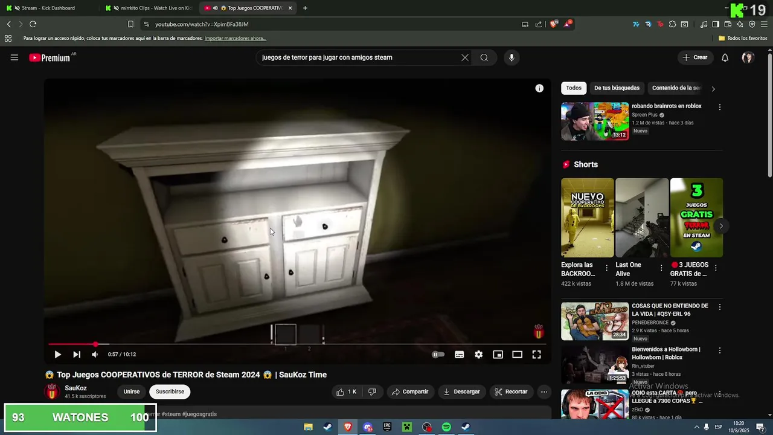Open the Brave Shields lion icon
The image size is (773, 435).
coord(554,24)
